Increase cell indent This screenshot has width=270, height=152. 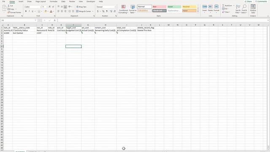point(73,11)
